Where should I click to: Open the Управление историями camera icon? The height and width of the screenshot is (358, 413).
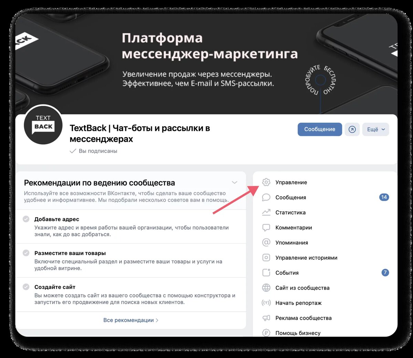click(266, 258)
